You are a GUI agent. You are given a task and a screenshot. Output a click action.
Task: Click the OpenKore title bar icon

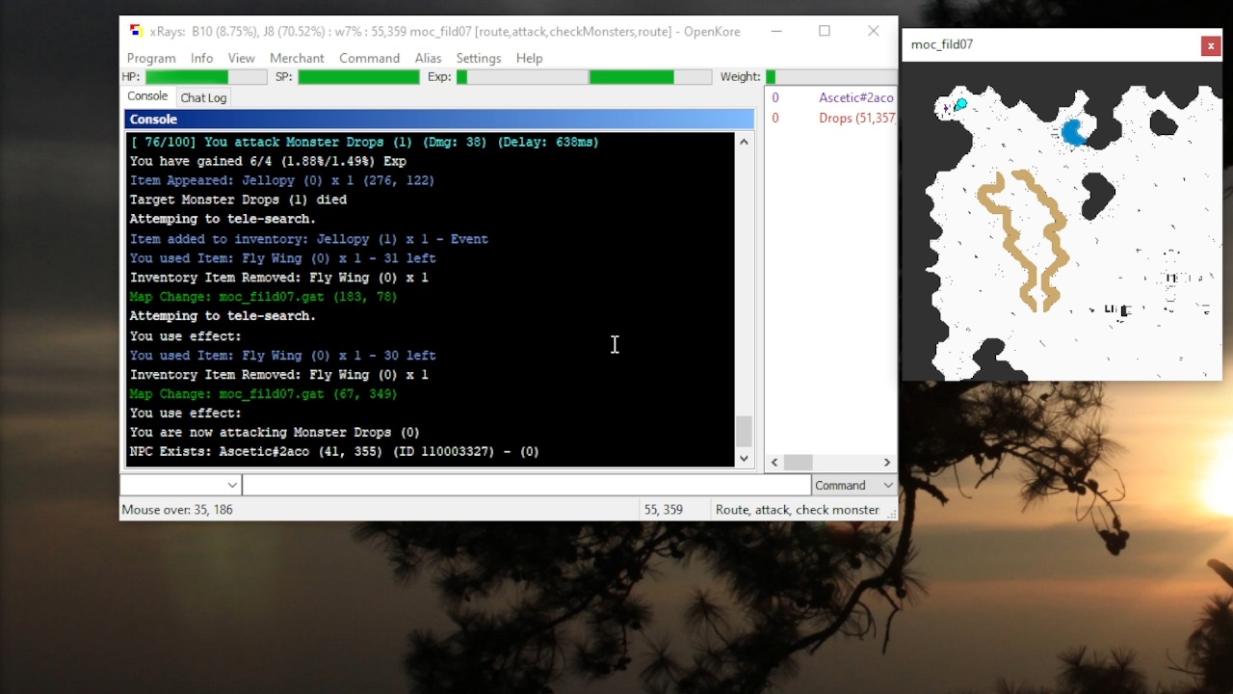136,31
